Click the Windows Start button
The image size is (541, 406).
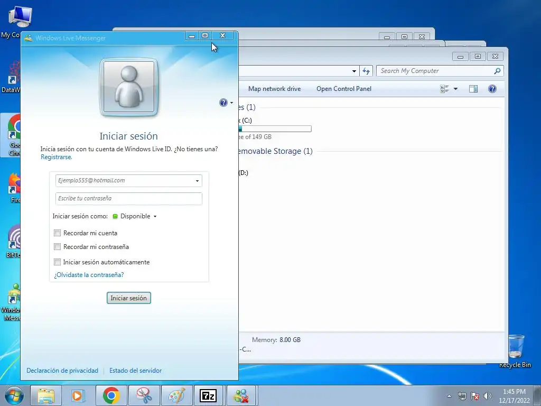[14, 395]
